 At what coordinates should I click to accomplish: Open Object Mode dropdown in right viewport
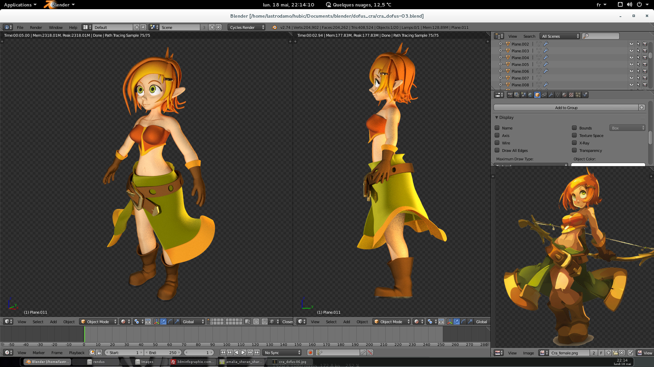392,321
